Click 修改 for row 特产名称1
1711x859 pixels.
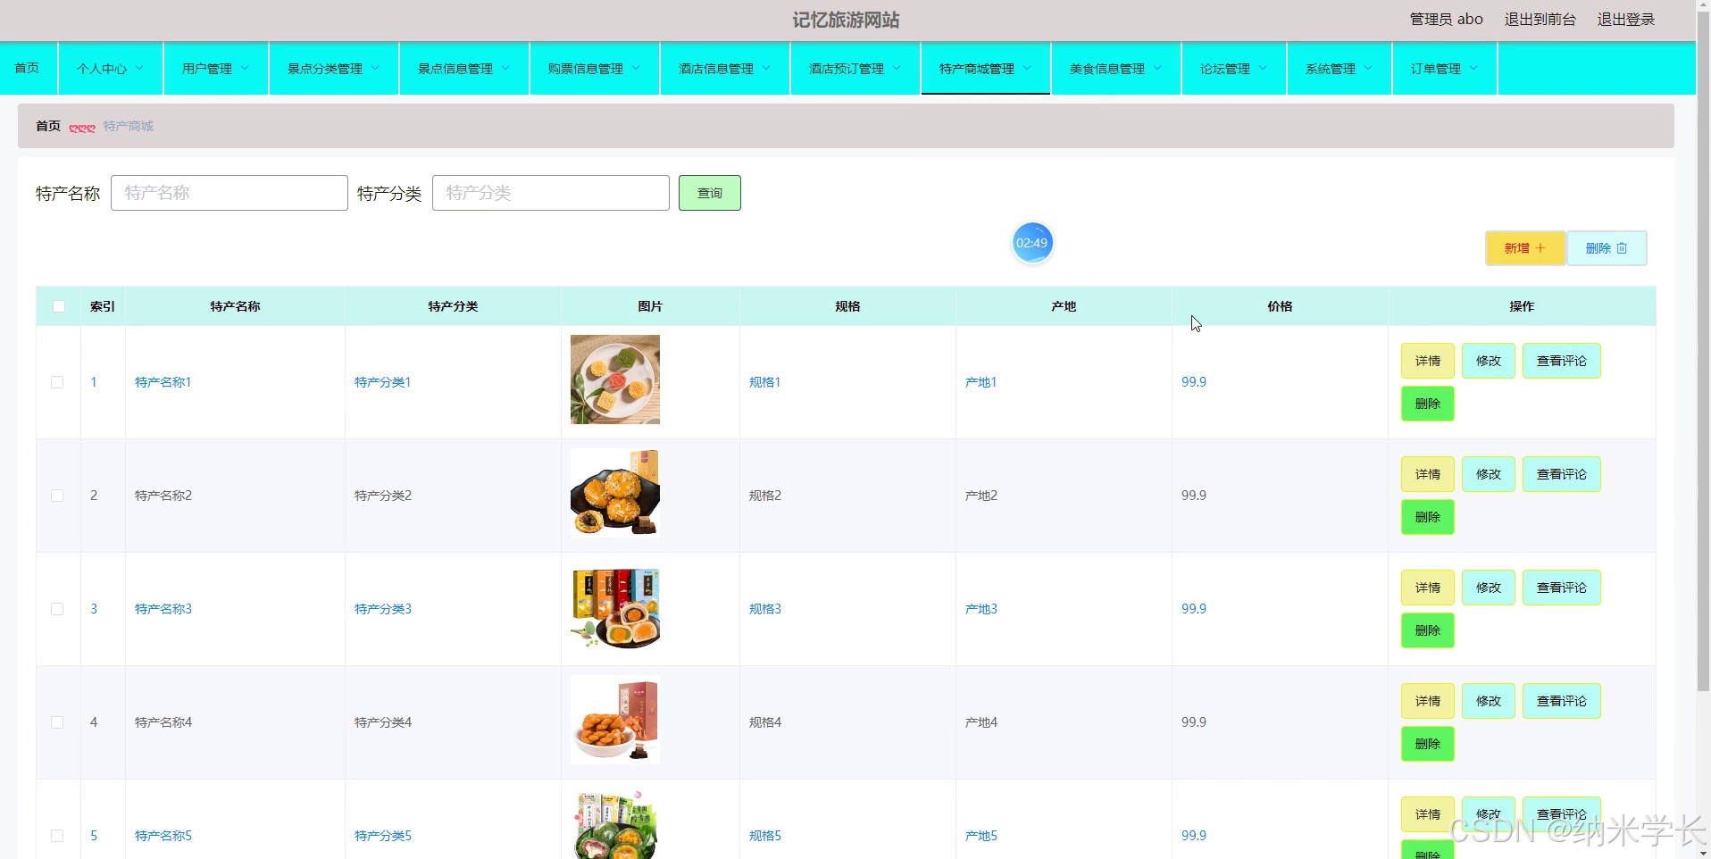point(1489,361)
